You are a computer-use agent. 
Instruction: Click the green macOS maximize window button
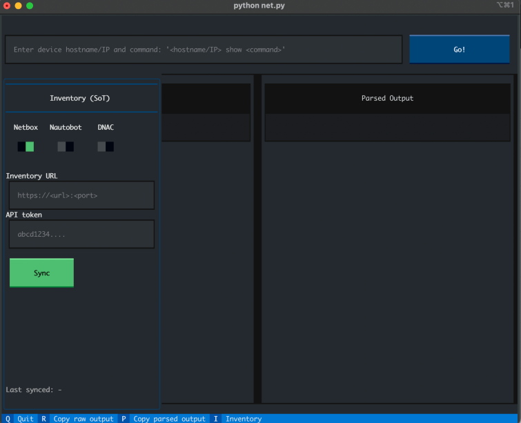30,6
